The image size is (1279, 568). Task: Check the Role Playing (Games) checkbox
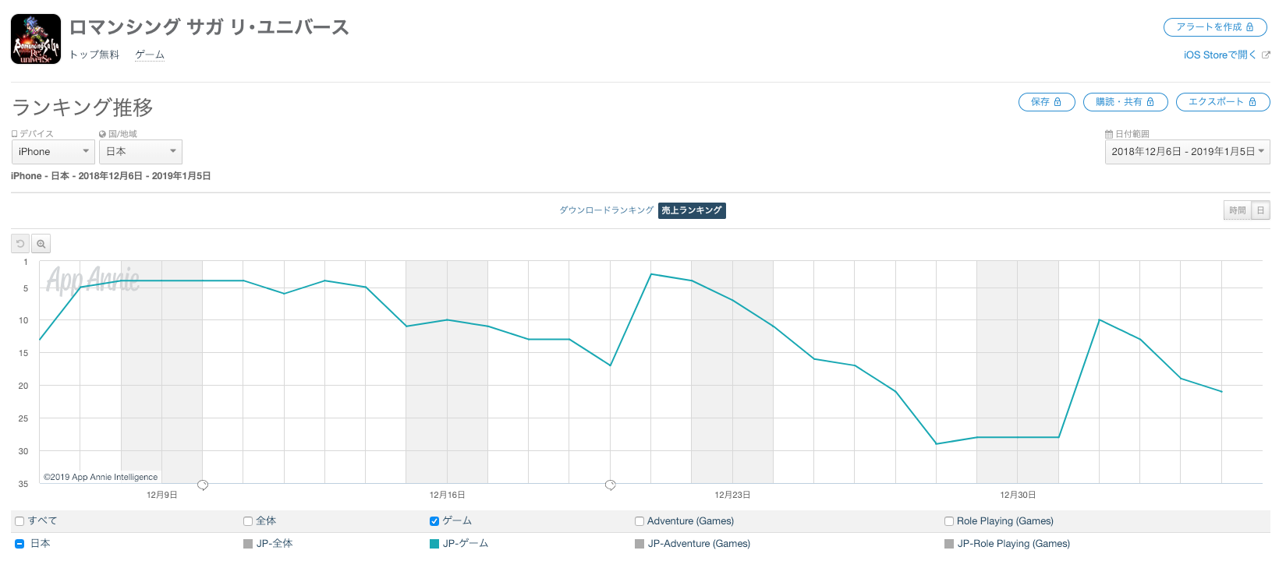pyautogui.click(x=949, y=521)
